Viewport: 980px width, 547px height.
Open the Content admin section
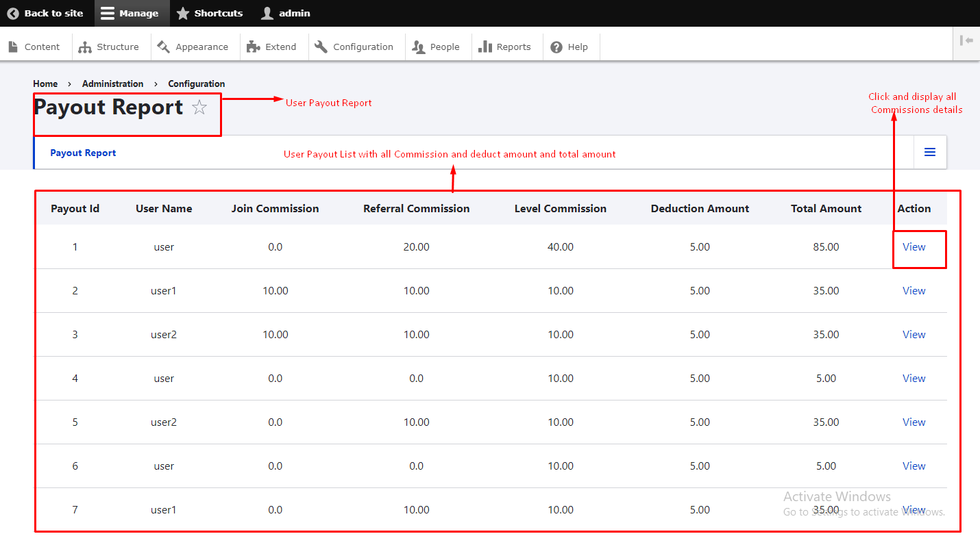(x=35, y=47)
